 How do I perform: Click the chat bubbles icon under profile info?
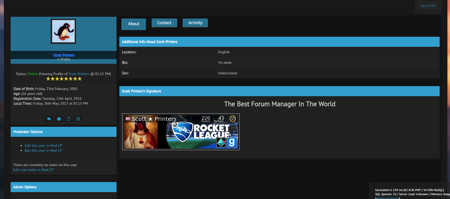click(x=49, y=119)
